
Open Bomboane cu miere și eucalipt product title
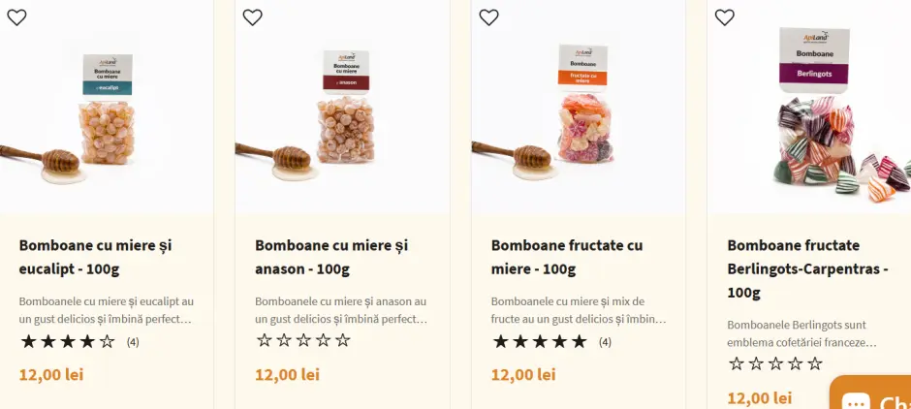coord(95,257)
